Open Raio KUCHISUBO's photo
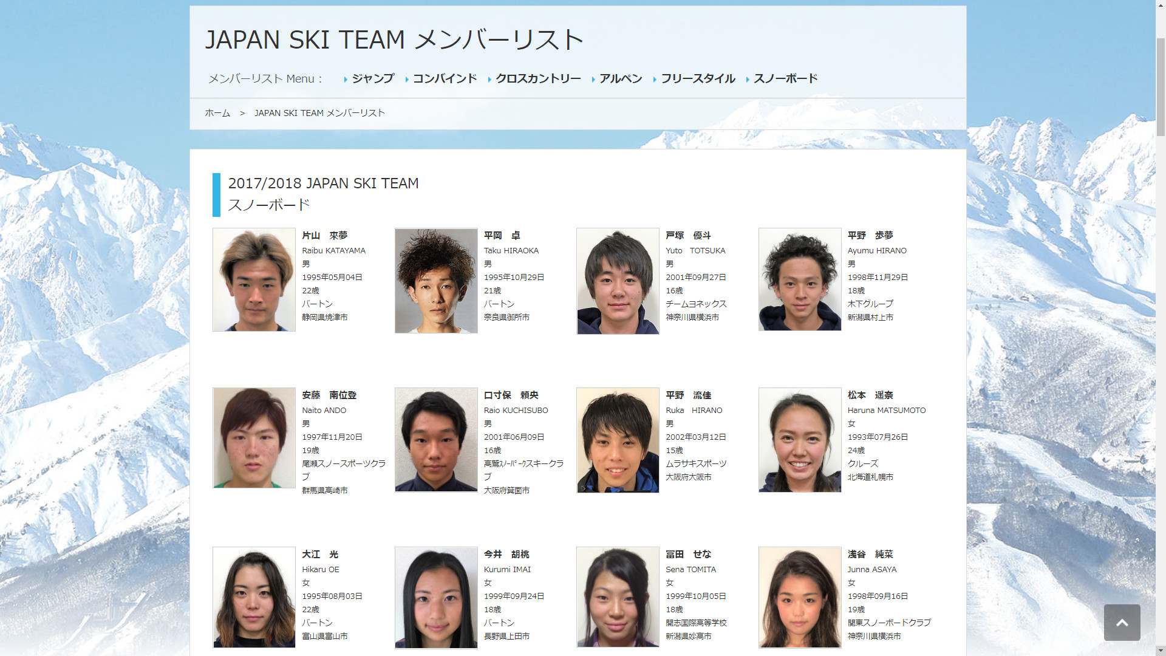The height and width of the screenshot is (656, 1166). tap(436, 440)
